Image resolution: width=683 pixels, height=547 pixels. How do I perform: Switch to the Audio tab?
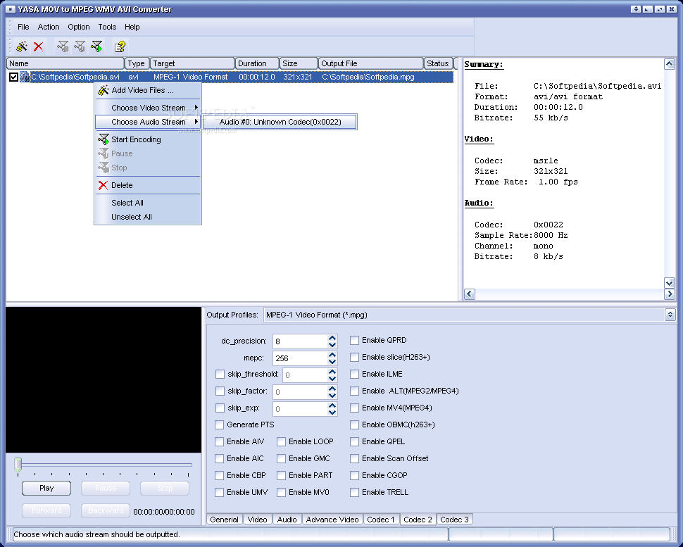coord(287,520)
